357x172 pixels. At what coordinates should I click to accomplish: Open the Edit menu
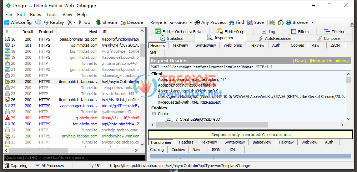[x=21, y=15]
